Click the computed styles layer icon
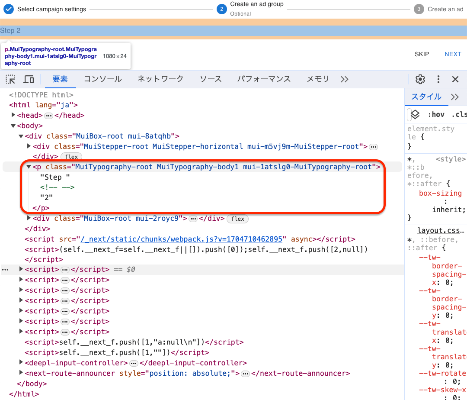Viewport: 467px width, 400px height. click(x=415, y=114)
